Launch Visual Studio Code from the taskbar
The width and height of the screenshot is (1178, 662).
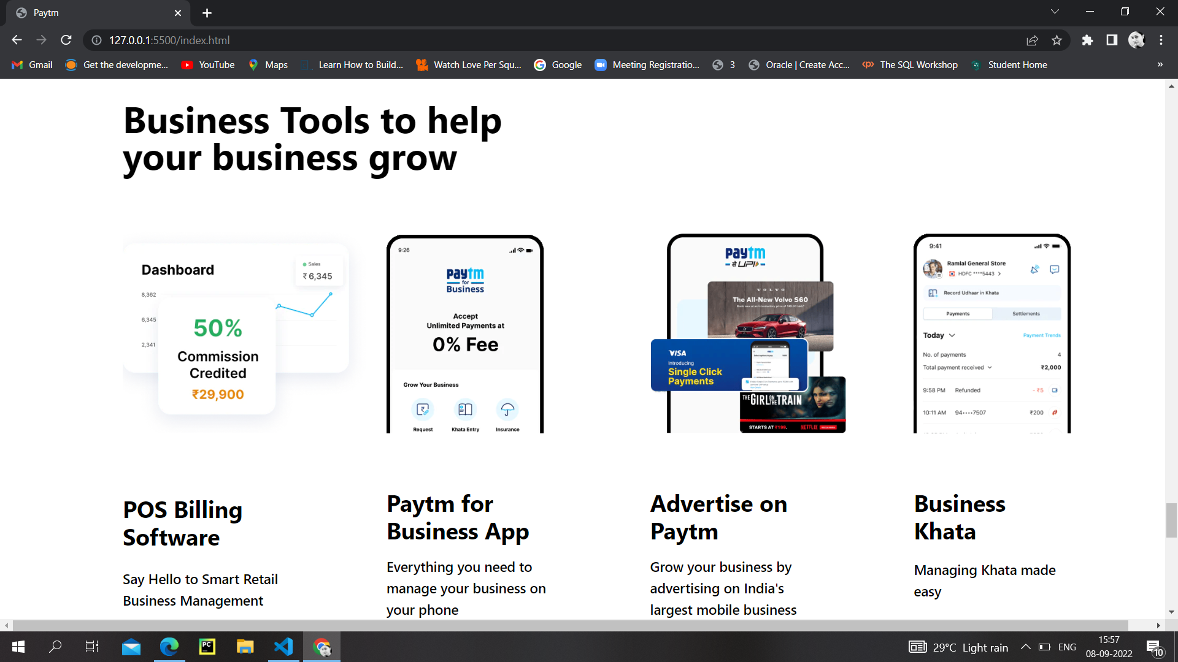pyautogui.click(x=283, y=647)
